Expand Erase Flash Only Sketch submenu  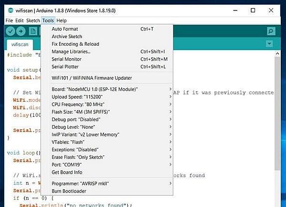(x=107, y=157)
